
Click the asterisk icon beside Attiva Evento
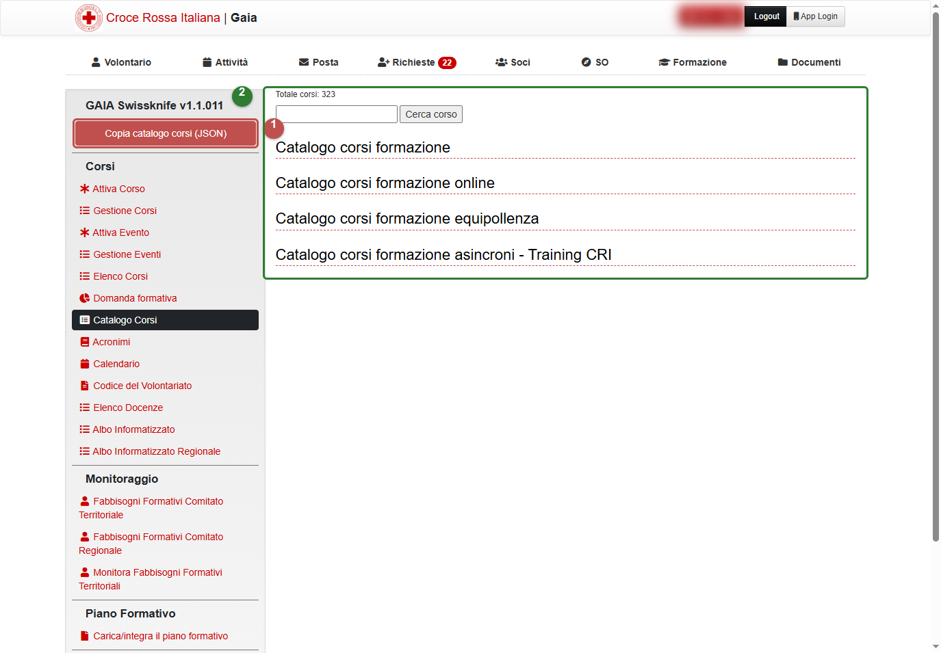pyautogui.click(x=85, y=232)
